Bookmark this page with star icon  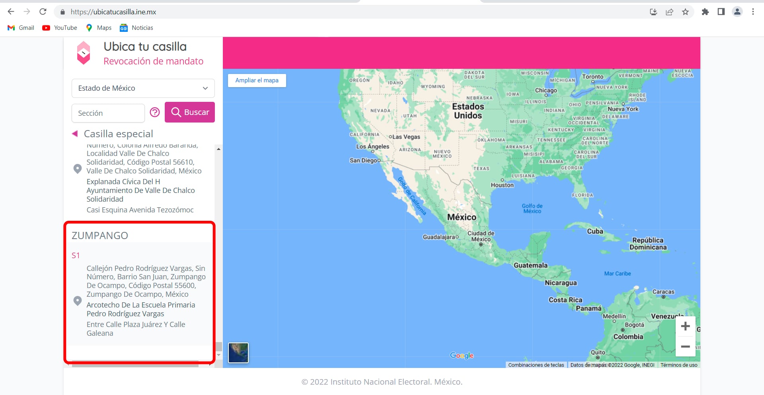(685, 12)
